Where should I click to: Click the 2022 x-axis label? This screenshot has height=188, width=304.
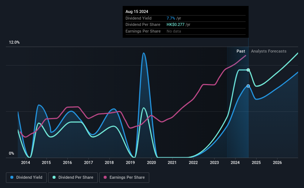click(x=193, y=162)
